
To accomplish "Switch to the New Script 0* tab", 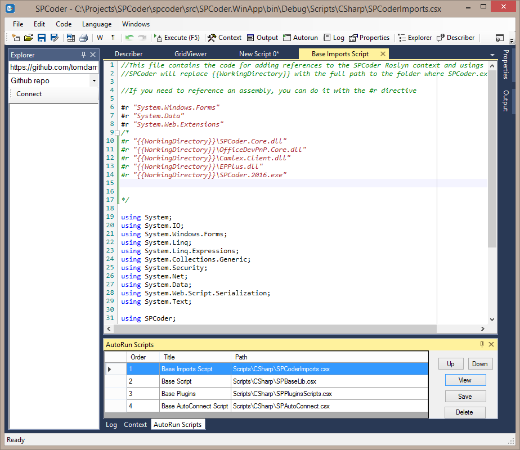I will coord(259,54).
